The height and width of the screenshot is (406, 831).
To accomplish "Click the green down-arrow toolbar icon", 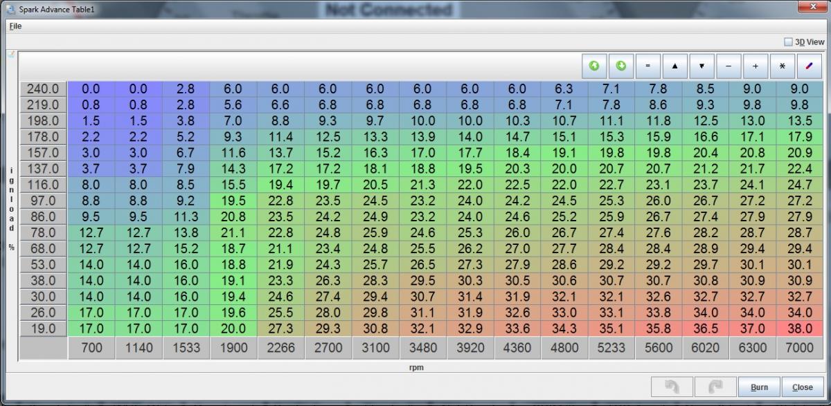I will coord(621,66).
